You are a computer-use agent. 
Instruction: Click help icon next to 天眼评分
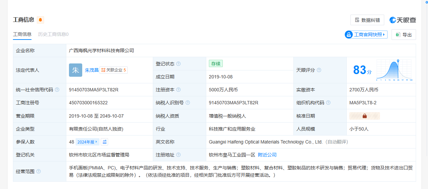(319, 70)
